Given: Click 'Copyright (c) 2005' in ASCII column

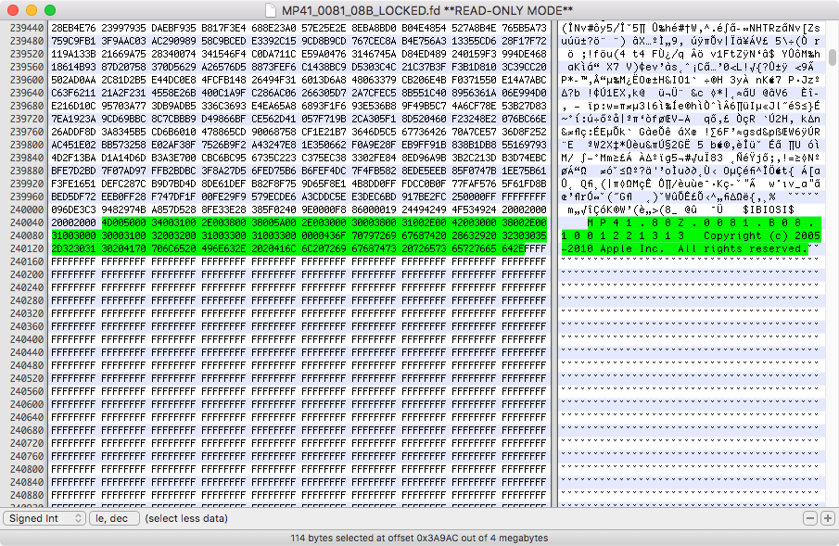Looking at the screenshot, I should tap(762, 235).
